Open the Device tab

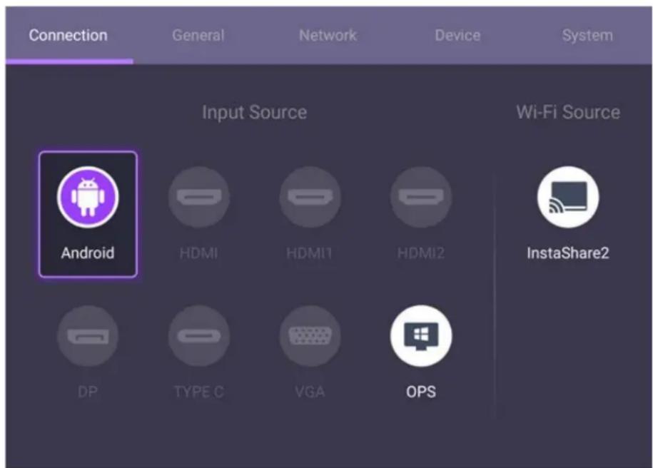click(457, 36)
